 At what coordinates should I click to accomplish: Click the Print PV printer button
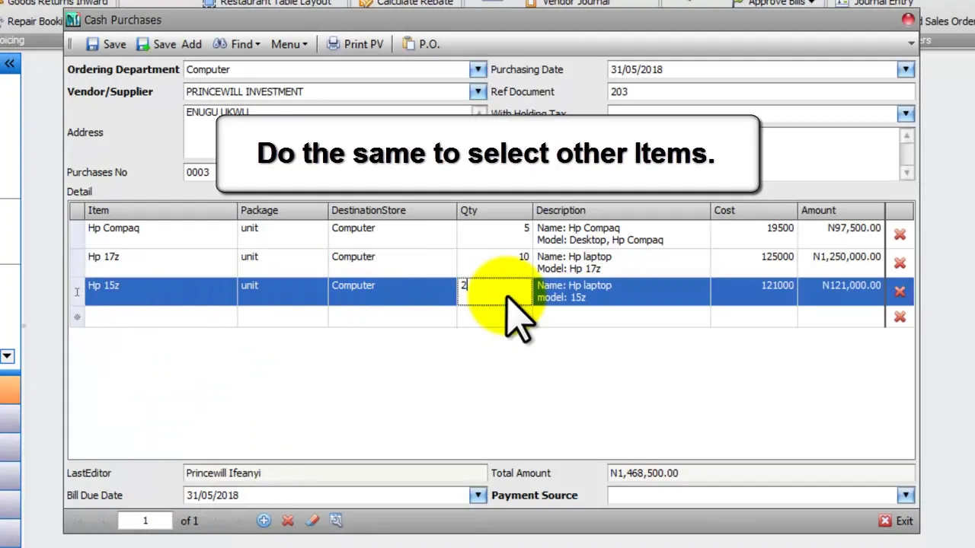pos(355,44)
